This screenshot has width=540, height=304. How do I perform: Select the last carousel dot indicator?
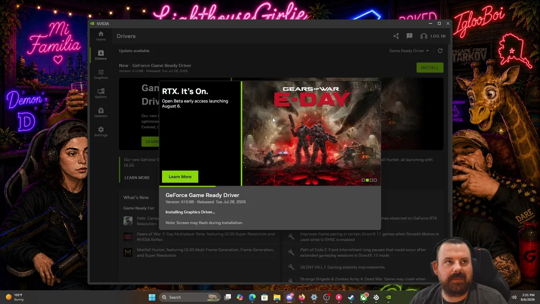pos(375,180)
